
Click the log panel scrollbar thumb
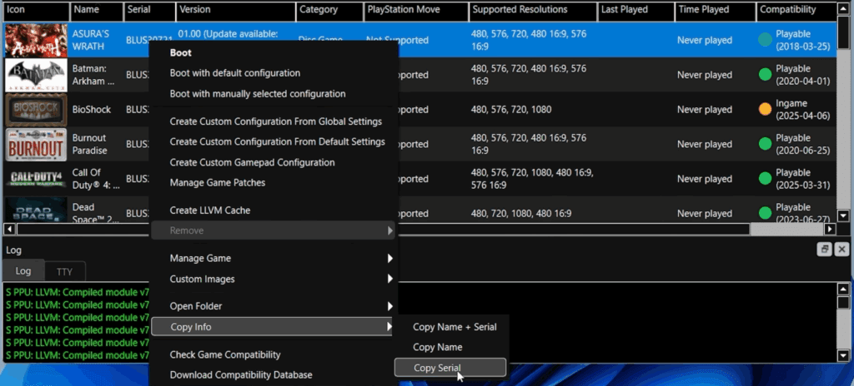843,302
